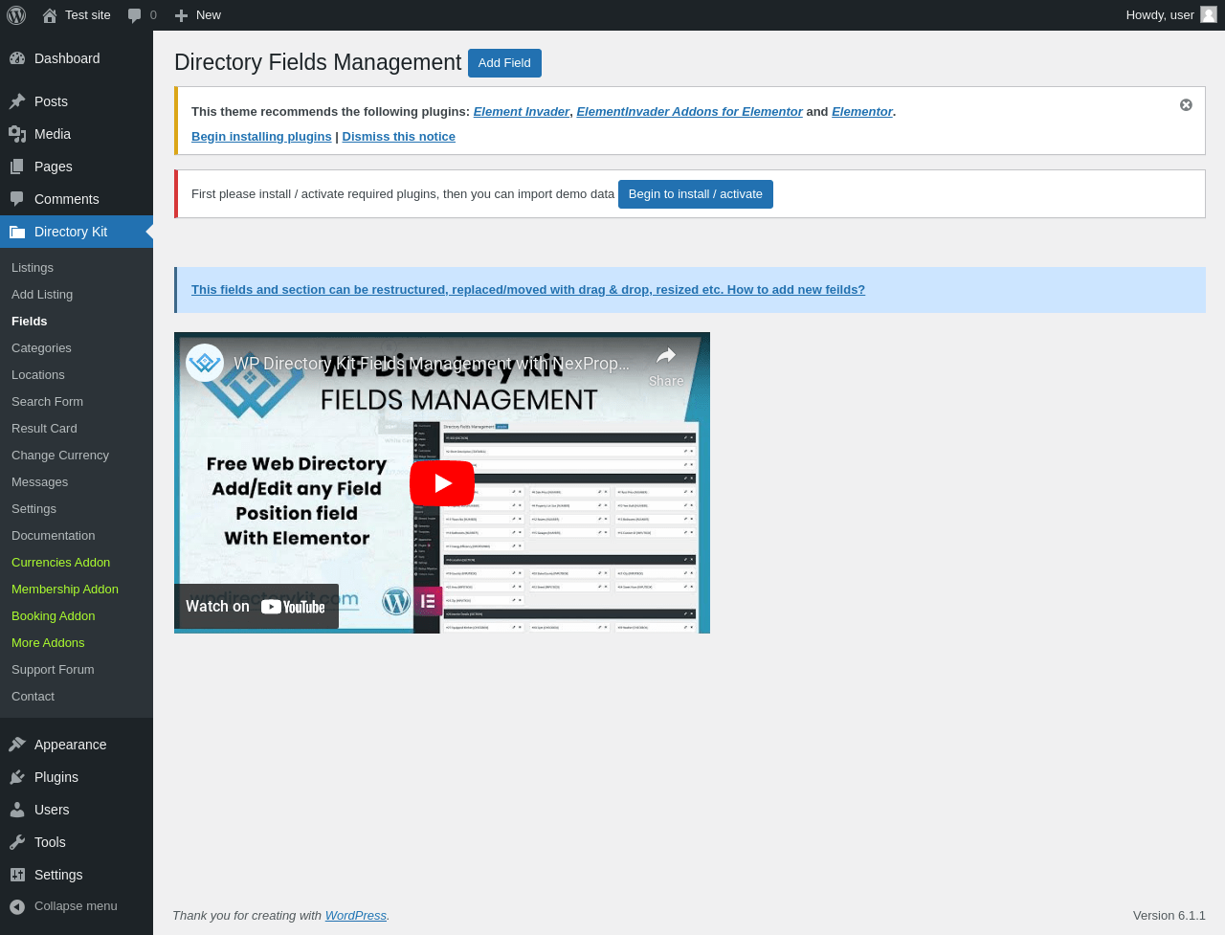Open Support Forum submenu item
This screenshot has height=935, width=1225.
[x=53, y=670]
